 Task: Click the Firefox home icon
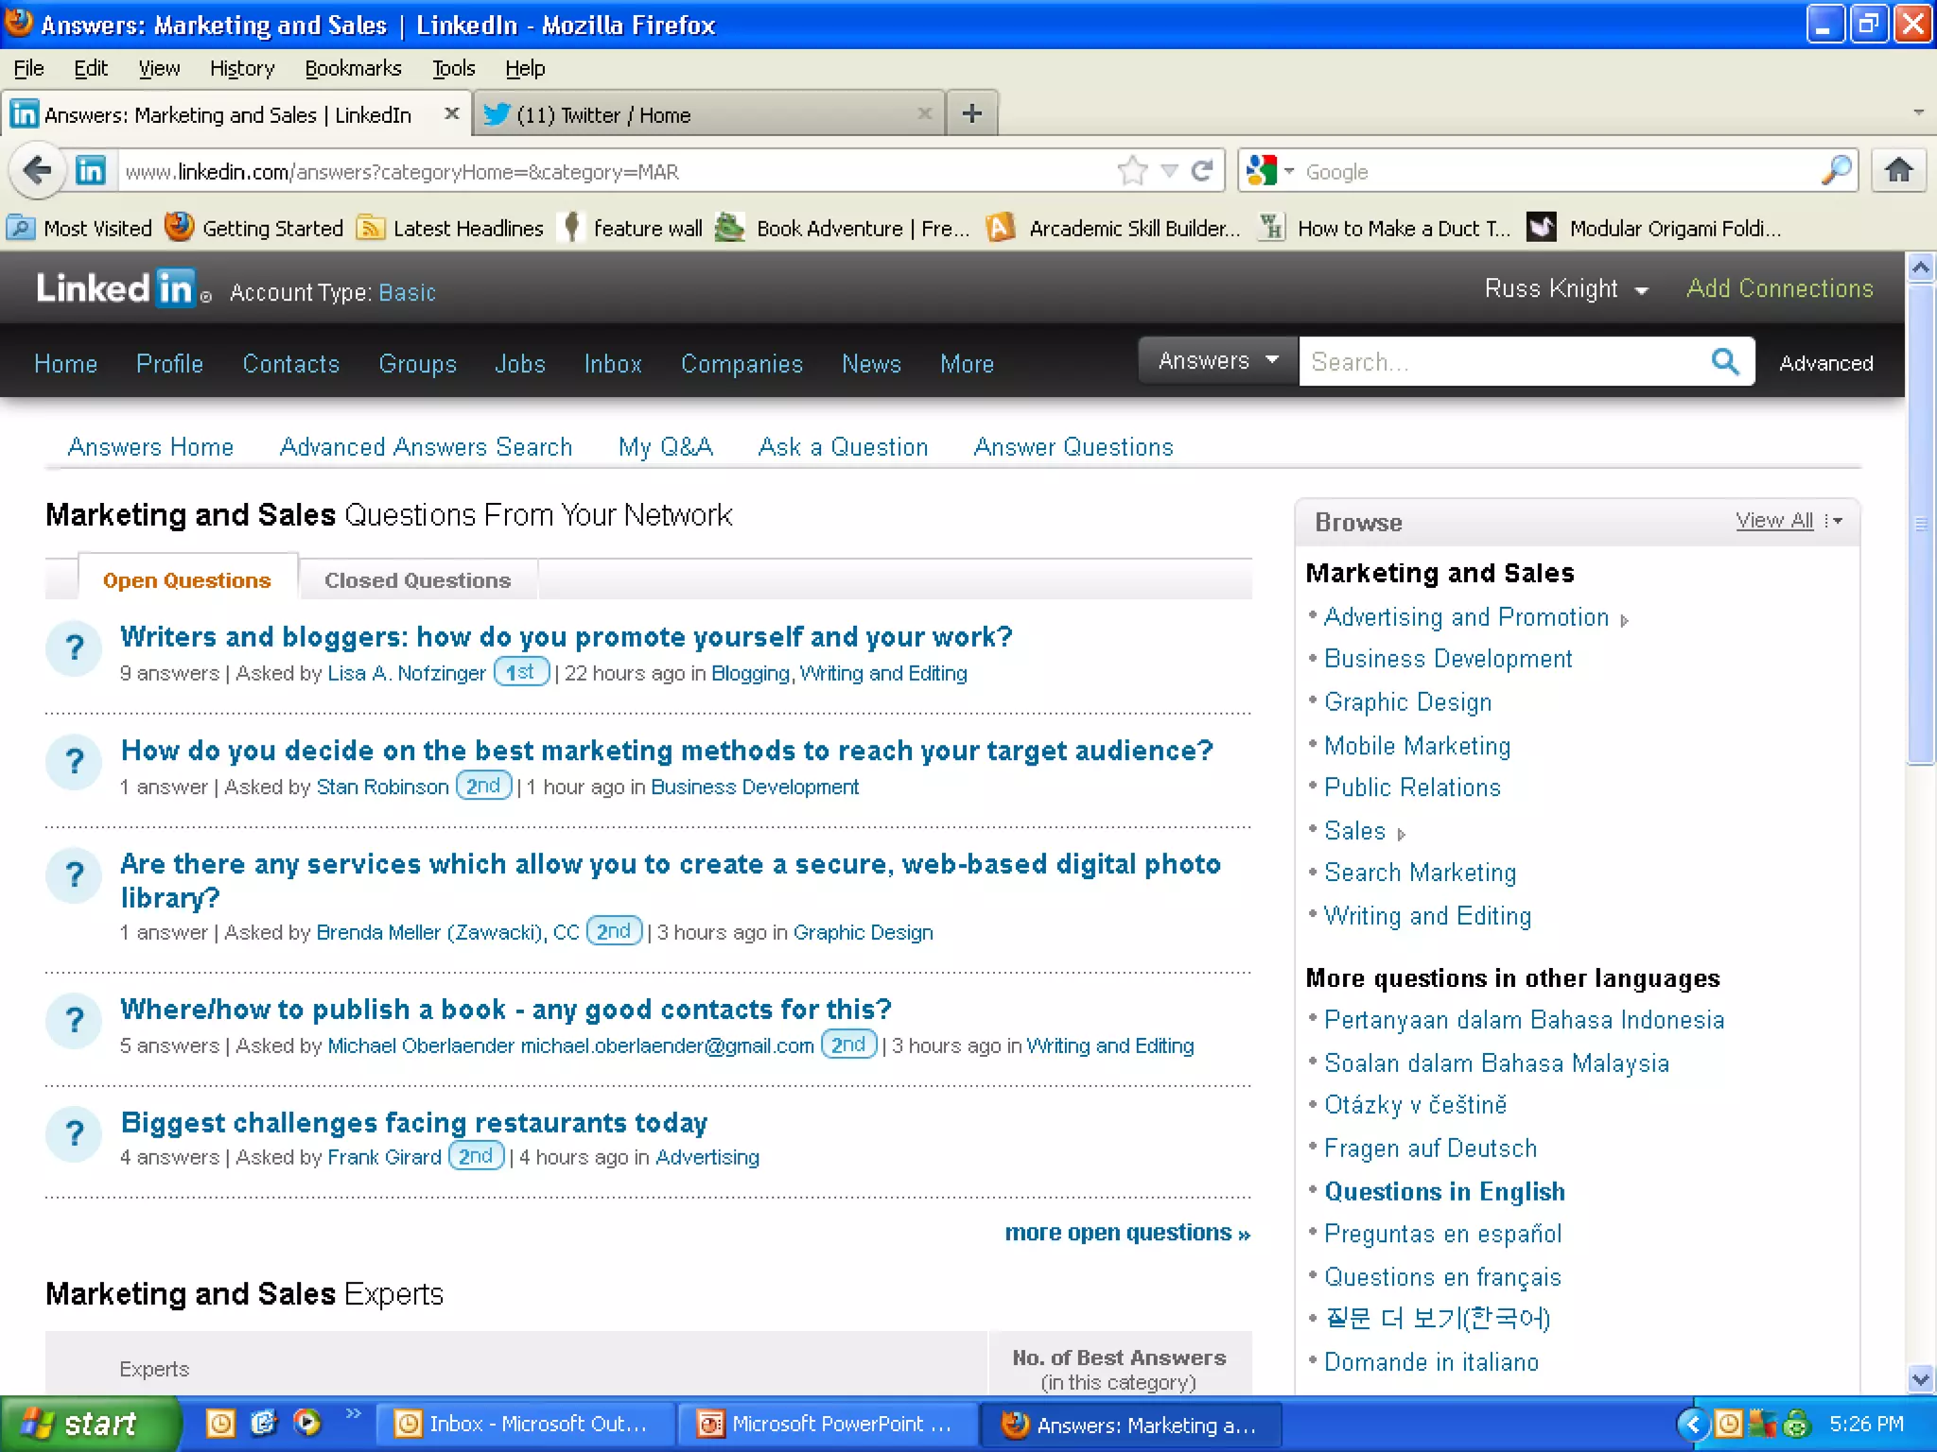[x=1898, y=171]
